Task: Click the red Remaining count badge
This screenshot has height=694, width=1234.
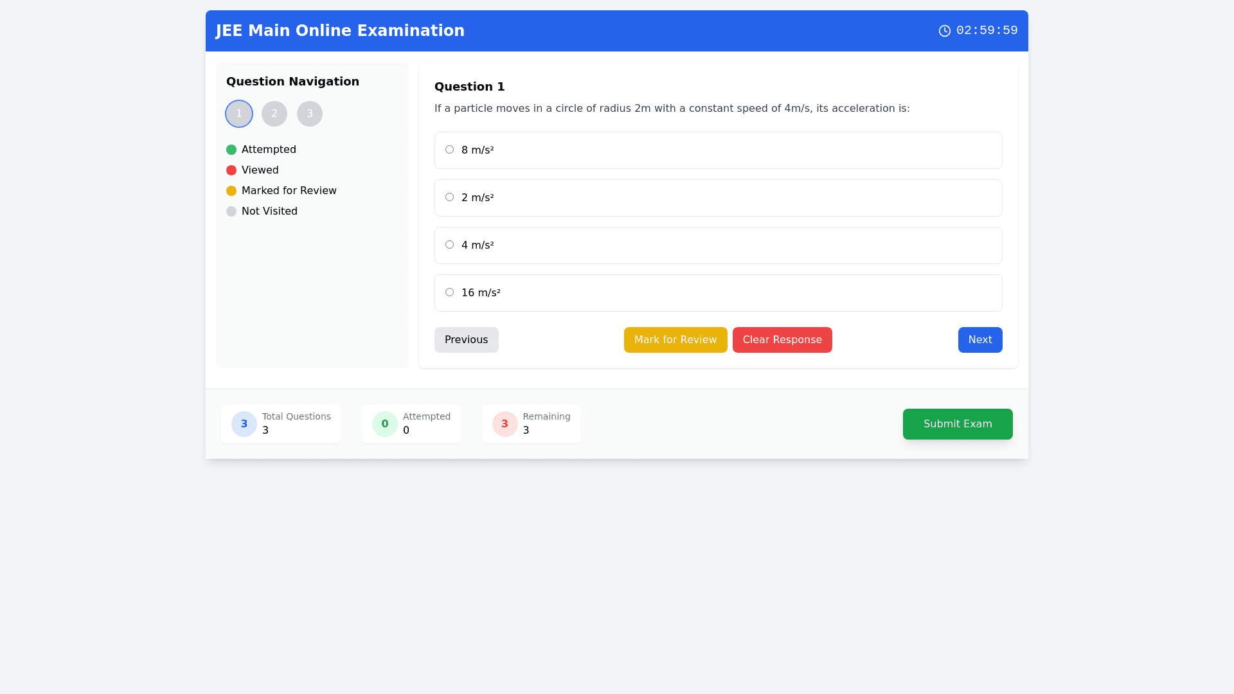Action: tap(505, 424)
